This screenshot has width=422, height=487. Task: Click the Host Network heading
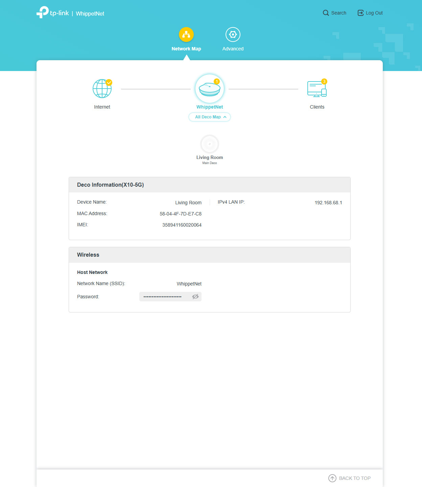click(x=92, y=272)
